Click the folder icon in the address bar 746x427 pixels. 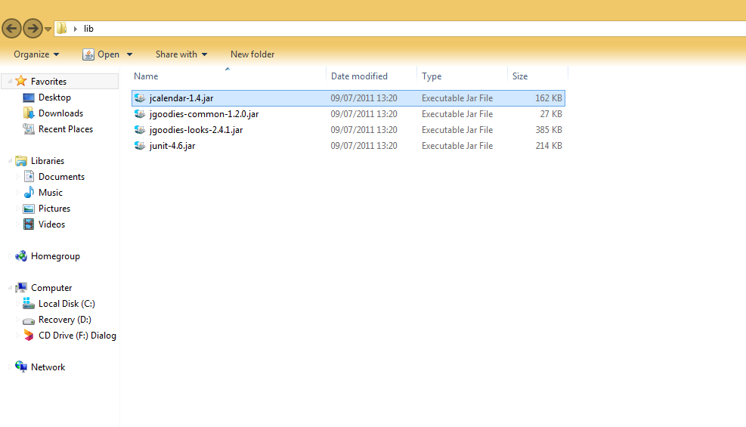pos(62,29)
